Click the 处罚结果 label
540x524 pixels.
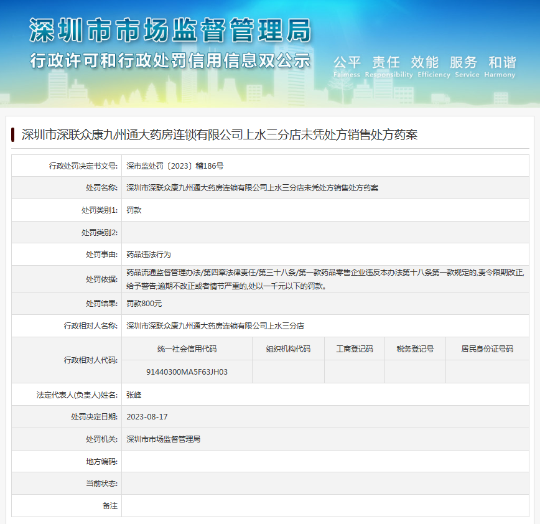(x=101, y=304)
